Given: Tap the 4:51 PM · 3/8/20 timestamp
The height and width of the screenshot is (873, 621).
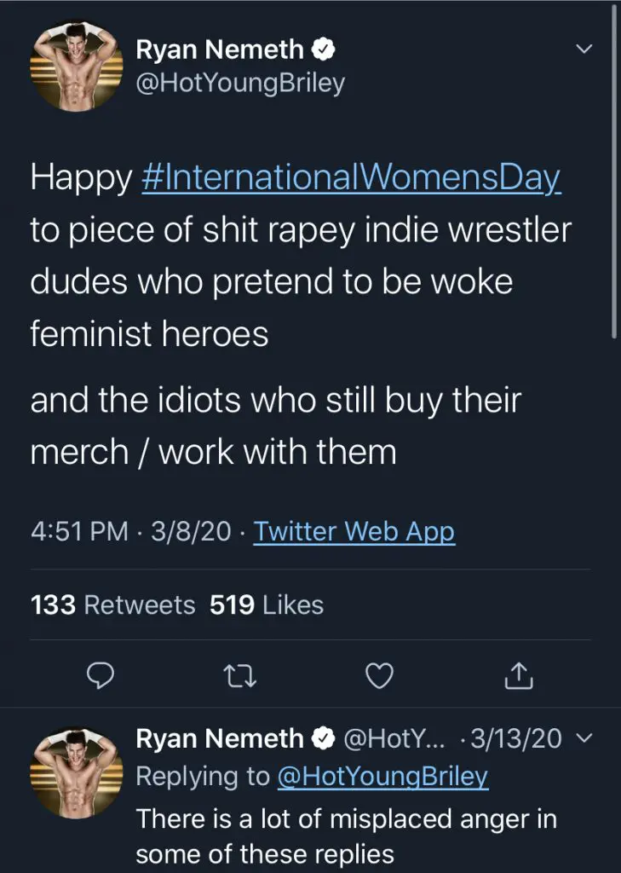Looking at the screenshot, I should point(130,532).
